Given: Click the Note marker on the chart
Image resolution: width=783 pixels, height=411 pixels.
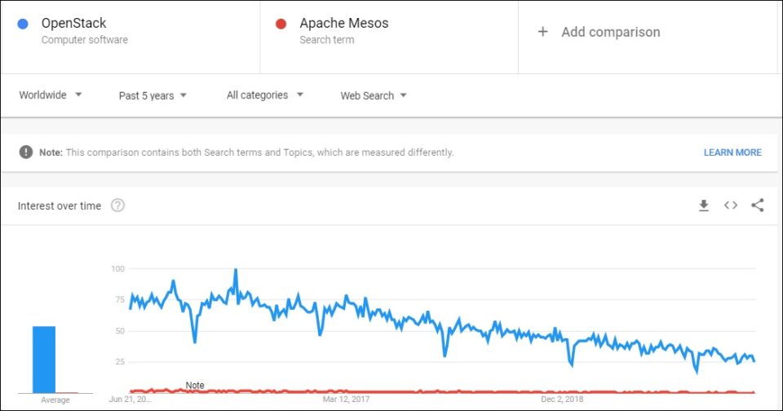Looking at the screenshot, I should [195, 385].
